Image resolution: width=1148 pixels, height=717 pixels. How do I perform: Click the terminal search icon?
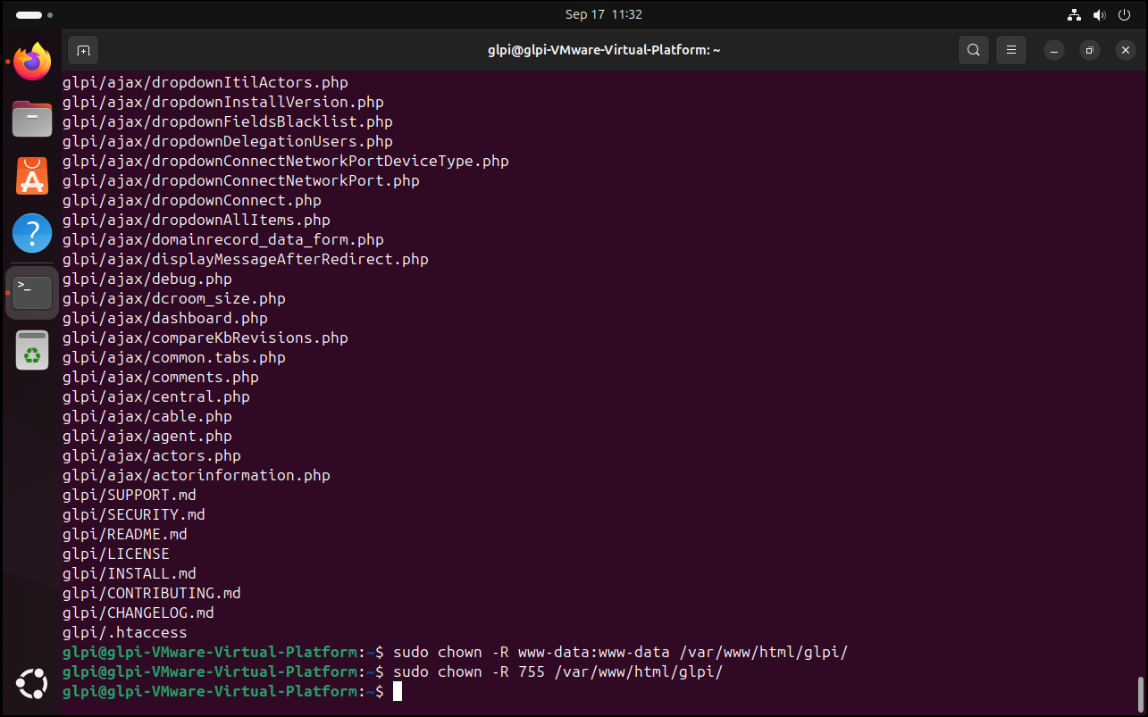[x=974, y=50]
